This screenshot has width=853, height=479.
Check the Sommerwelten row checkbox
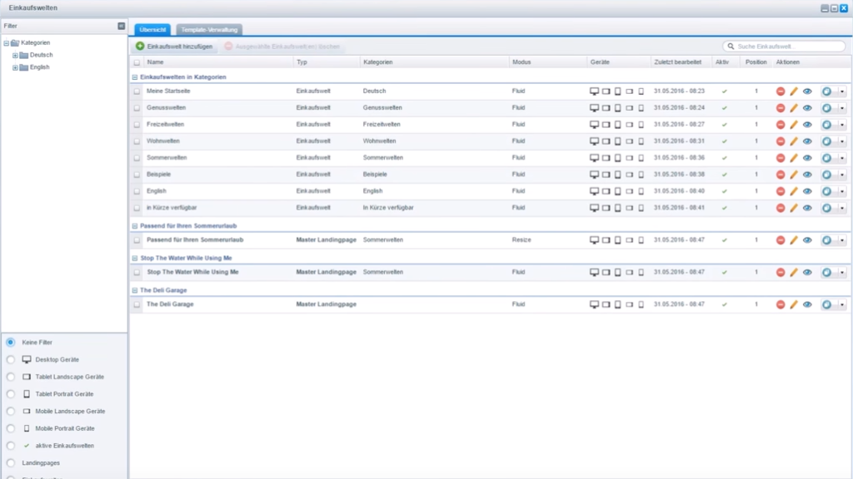137,158
